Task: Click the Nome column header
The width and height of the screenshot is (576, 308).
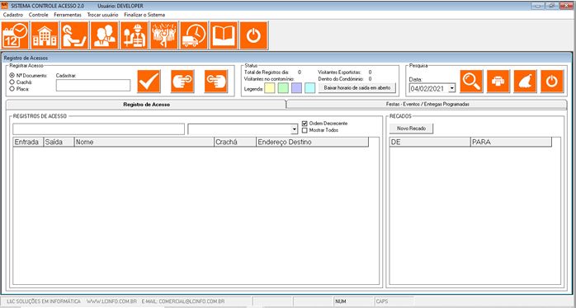Action: click(x=144, y=142)
